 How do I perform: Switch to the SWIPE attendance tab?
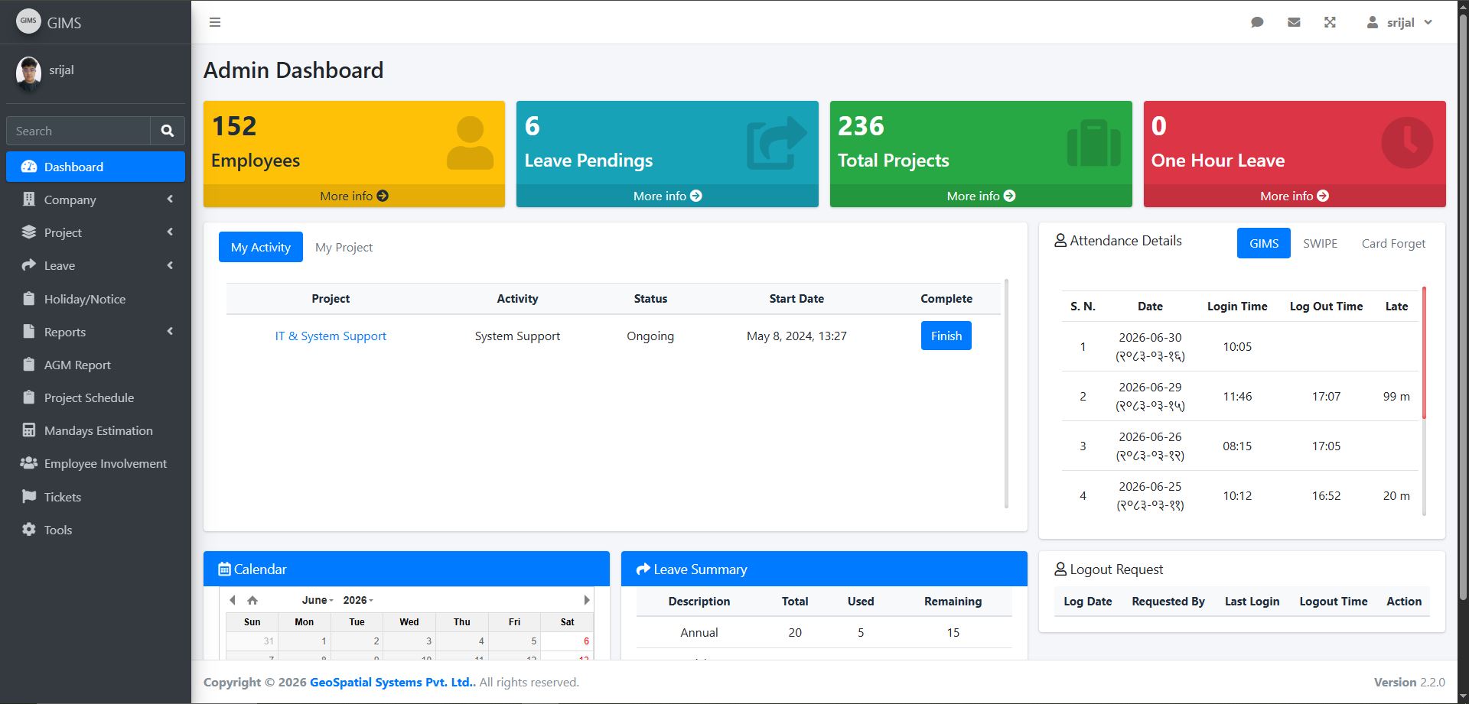point(1320,243)
